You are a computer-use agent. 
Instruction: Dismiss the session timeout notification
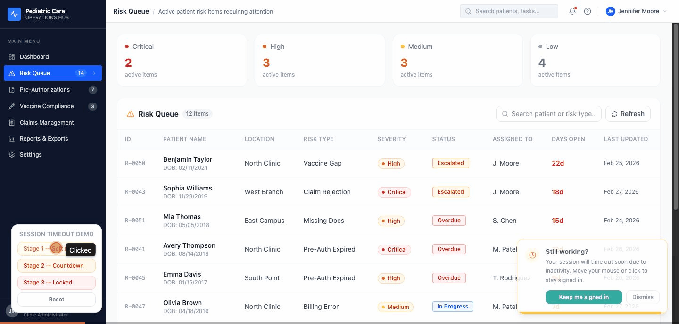[x=642, y=297]
